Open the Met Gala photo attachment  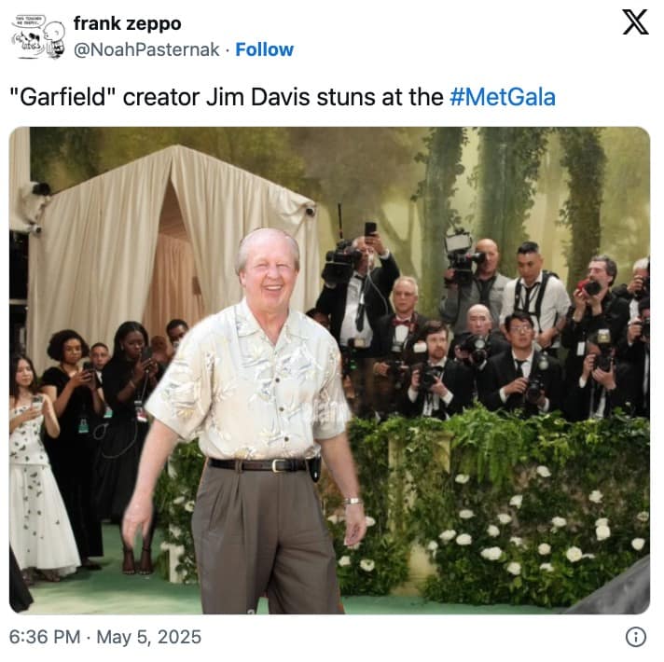[x=329, y=370]
